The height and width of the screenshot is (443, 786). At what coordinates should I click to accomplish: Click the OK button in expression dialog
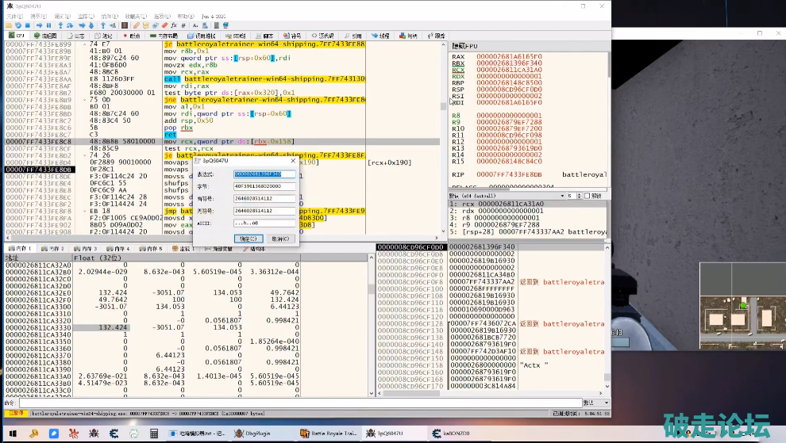[248, 239]
